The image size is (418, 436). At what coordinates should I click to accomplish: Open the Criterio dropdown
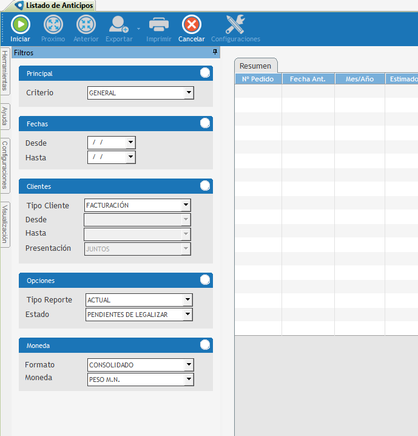point(189,93)
